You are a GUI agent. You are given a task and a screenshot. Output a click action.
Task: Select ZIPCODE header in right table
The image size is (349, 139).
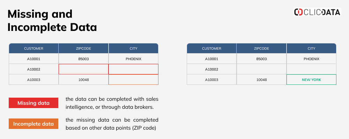click(261, 48)
